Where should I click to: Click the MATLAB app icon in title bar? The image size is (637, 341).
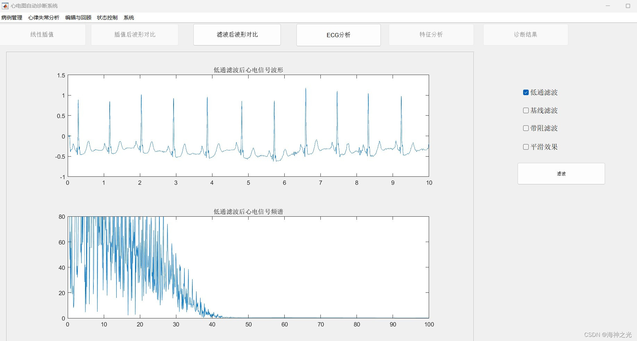coord(5,6)
